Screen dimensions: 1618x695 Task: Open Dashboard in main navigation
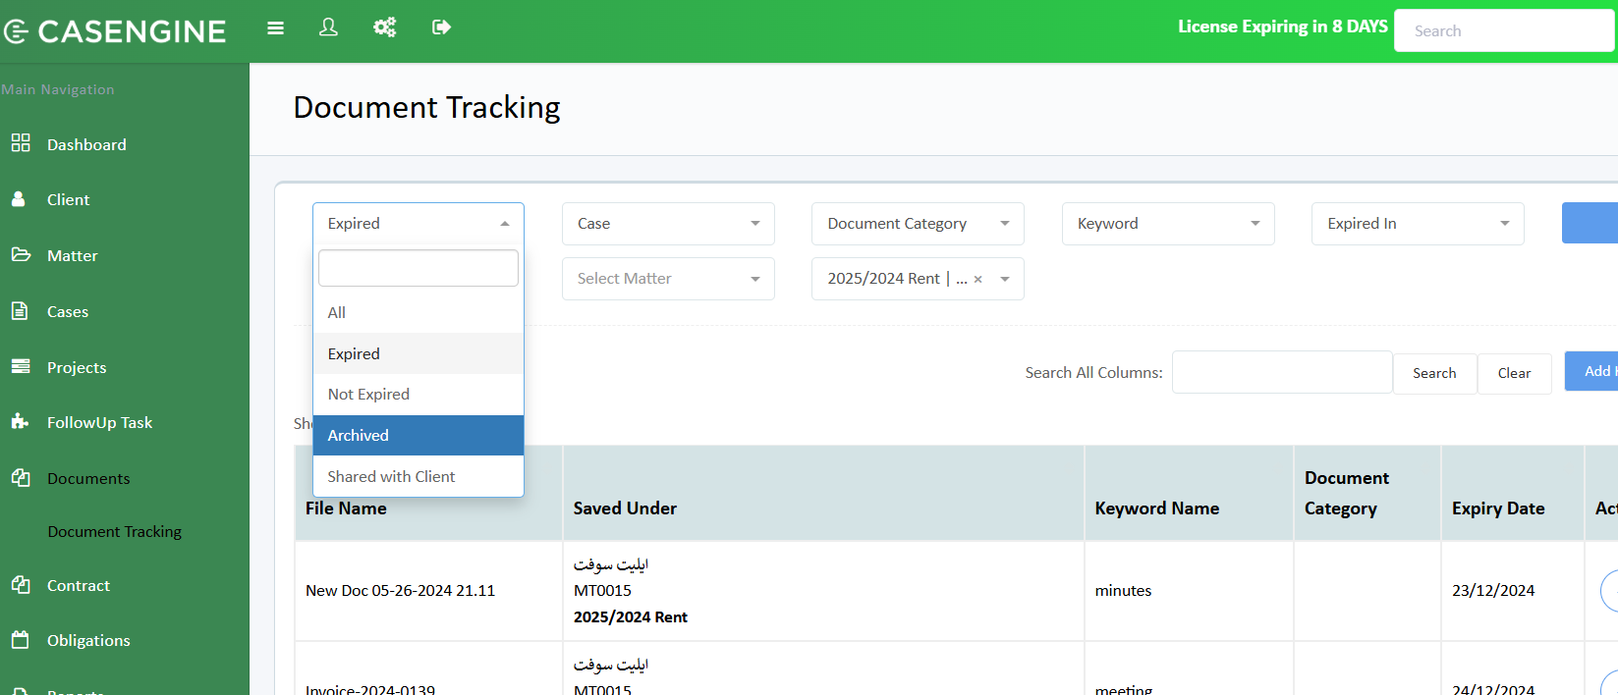point(86,144)
